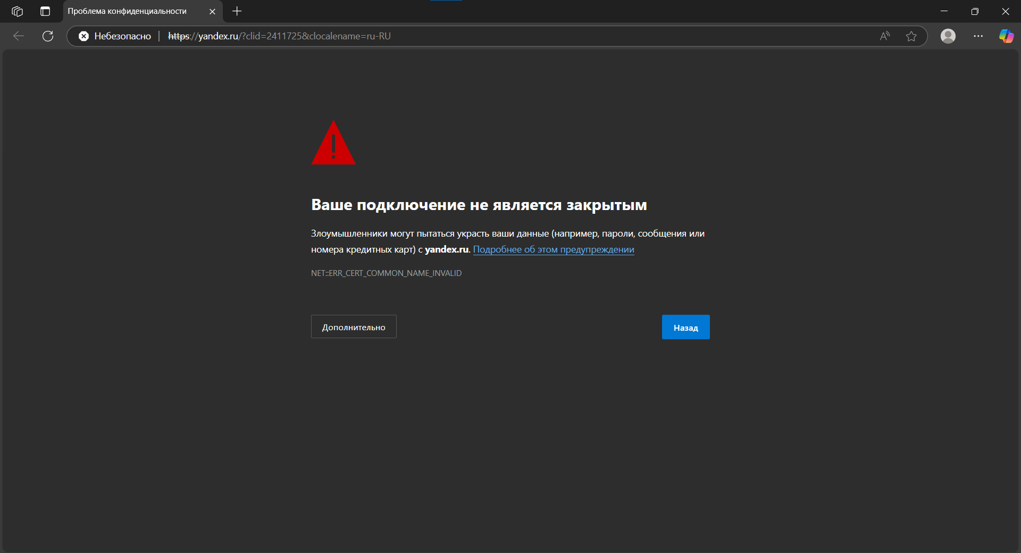
Task: Add page to favorites star icon
Action: click(911, 36)
